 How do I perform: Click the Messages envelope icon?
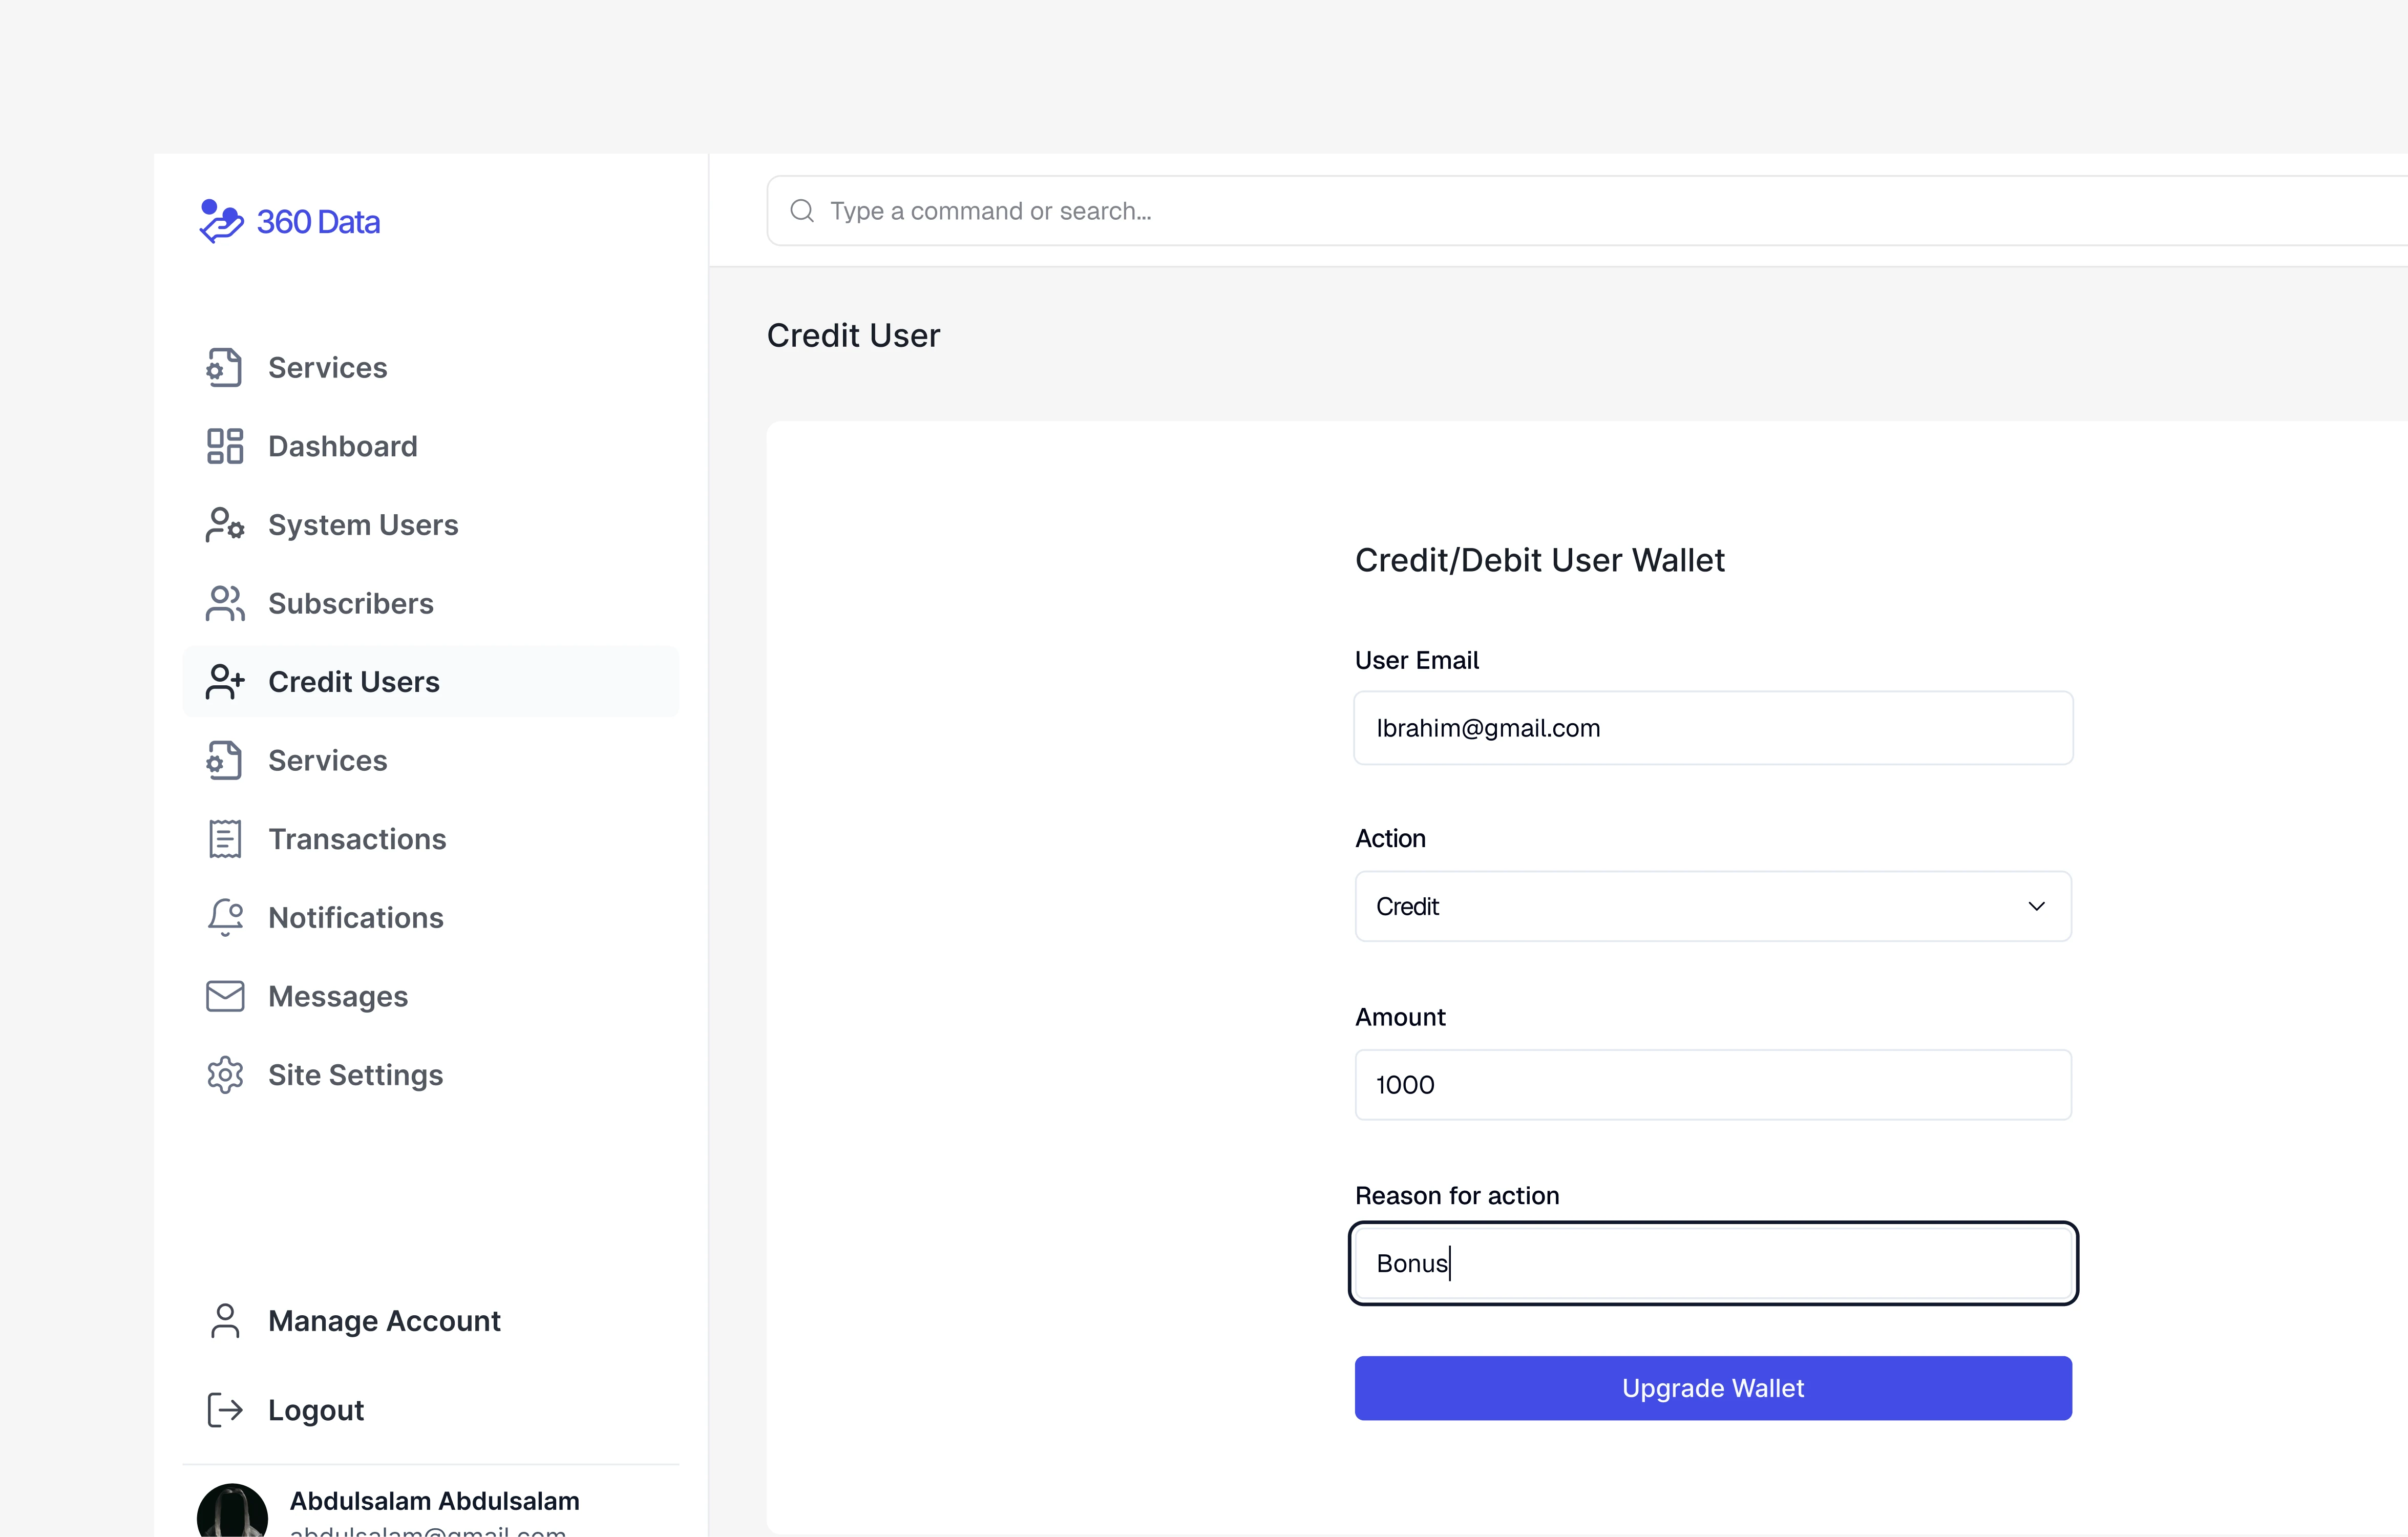pyautogui.click(x=225, y=996)
